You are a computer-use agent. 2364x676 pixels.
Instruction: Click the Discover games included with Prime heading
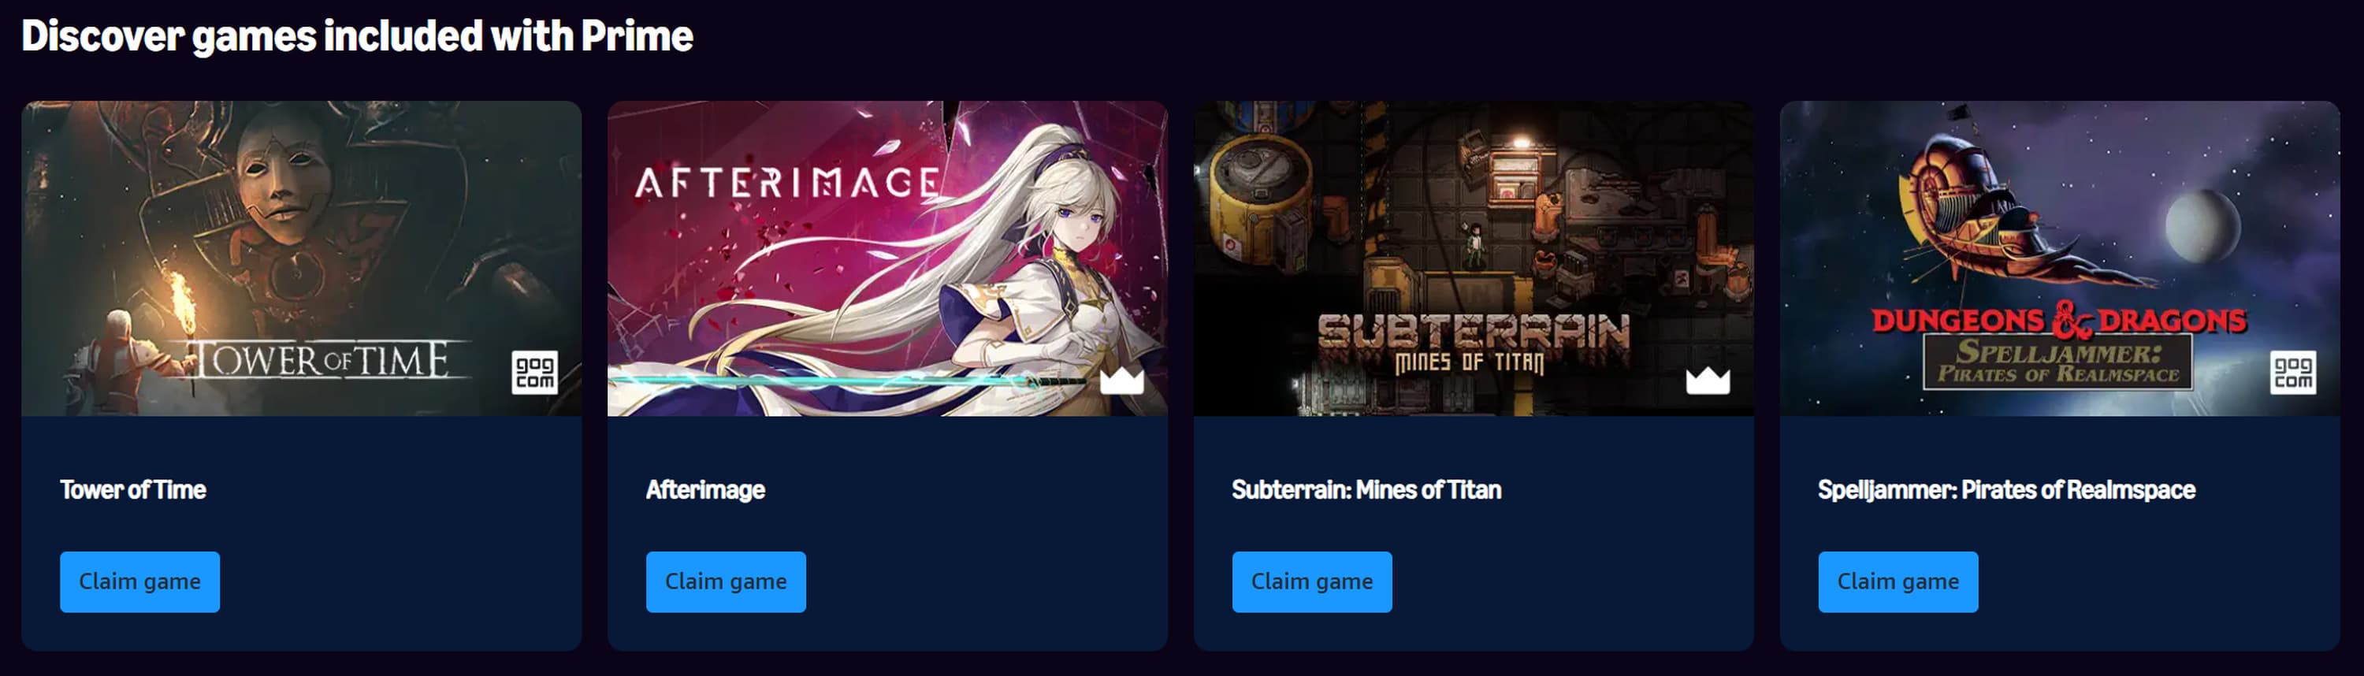point(357,35)
